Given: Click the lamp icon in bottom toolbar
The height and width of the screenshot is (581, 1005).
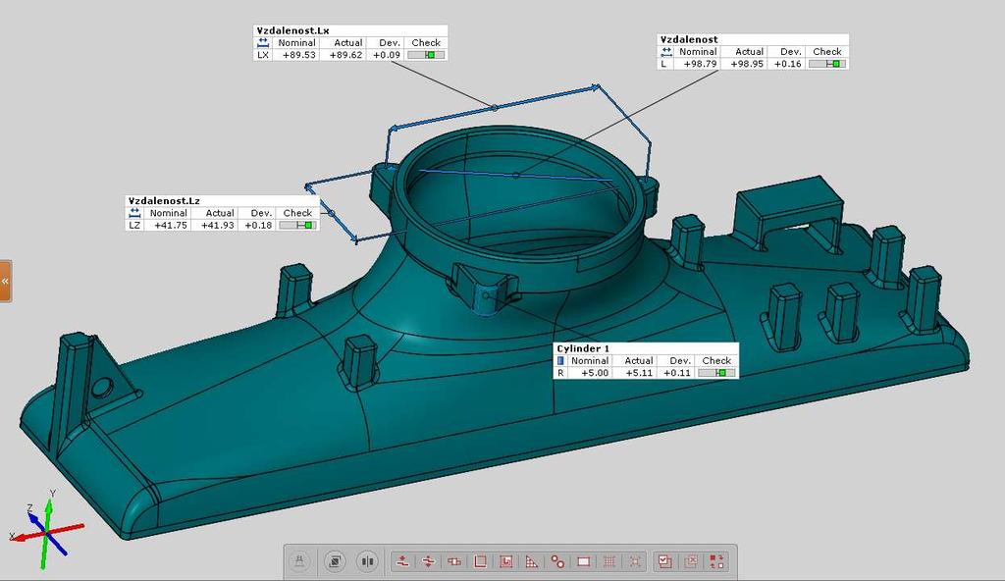Looking at the screenshot, I should pos(299,561).
